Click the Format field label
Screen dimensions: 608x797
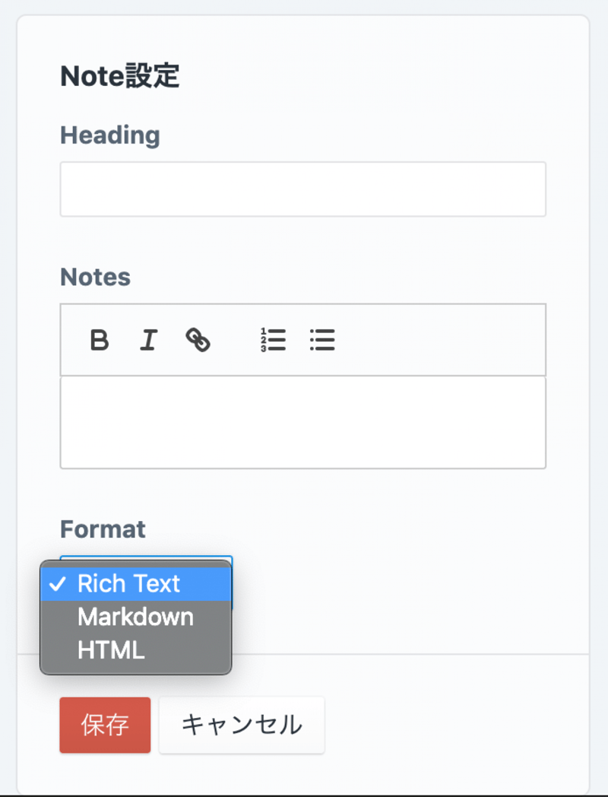(103, 529)
